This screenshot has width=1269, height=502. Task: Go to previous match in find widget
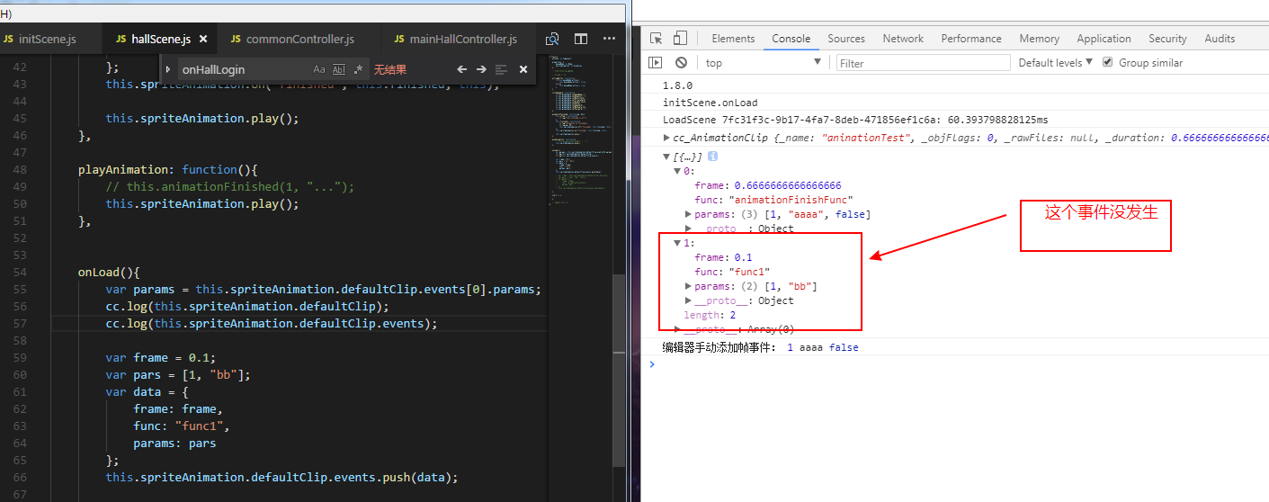point(461,69)
